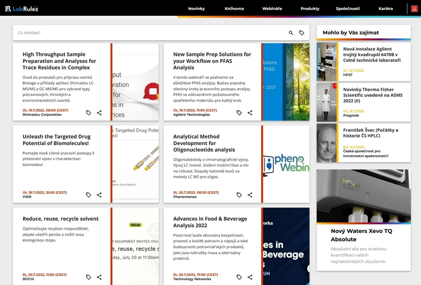This screenshot has height=285, width=421.
Task: Click tag icon on VWR card
Action: (89, 195)
